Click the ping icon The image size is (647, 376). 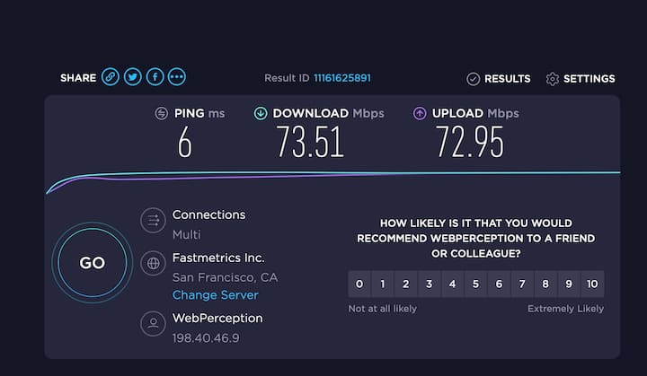pos(162,114)
